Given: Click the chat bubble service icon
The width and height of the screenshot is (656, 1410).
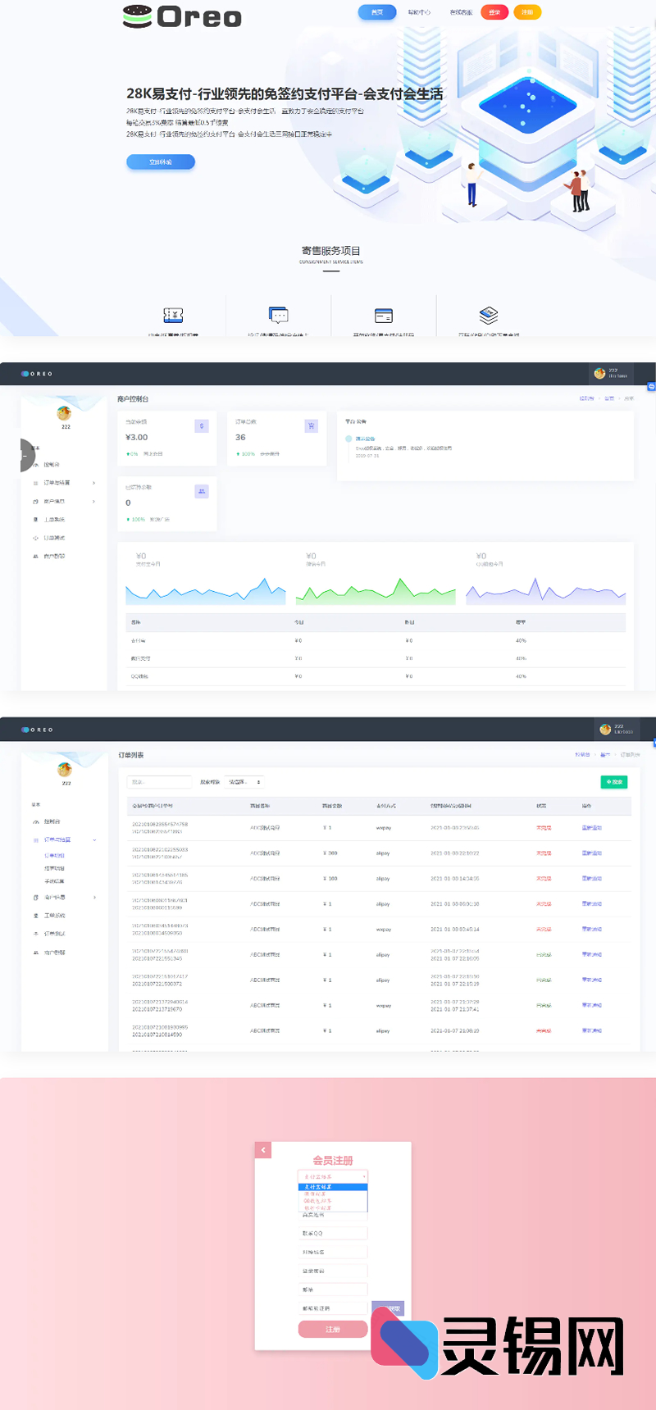Looking at the screenshot, I should click(x=279, y=316).
